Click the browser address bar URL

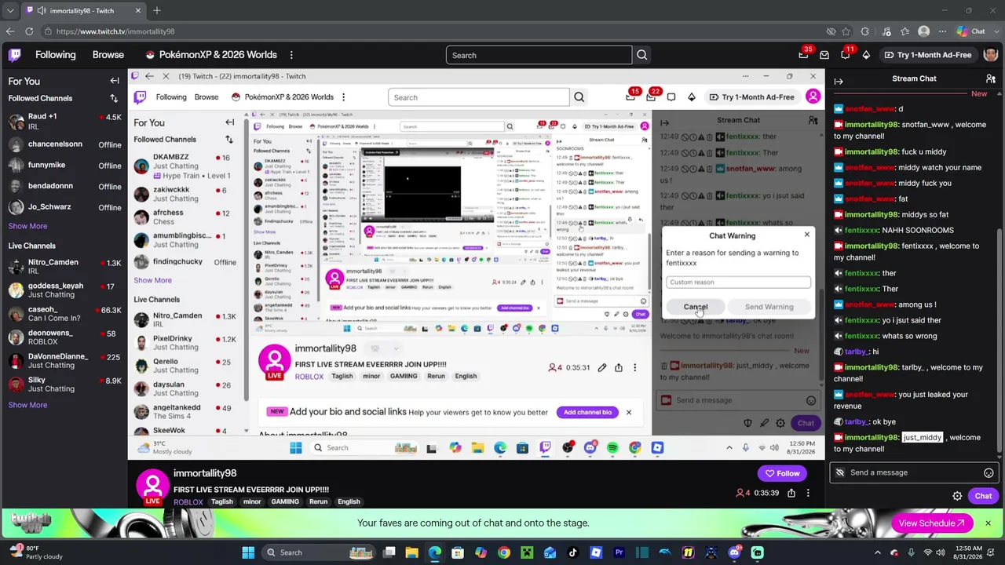point(115,31)
